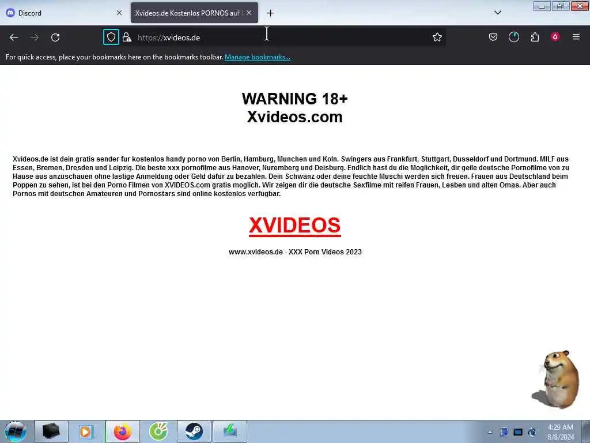Open the clock showing 4:29 AM
The width and height of the screenshot is (590, 443).
tap(560, 432)
